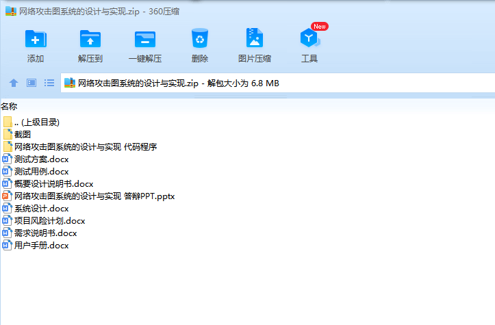Open the 工具 (Tools) icon with New badge
The image size is (495, 325).
click(x=310, y=38)
